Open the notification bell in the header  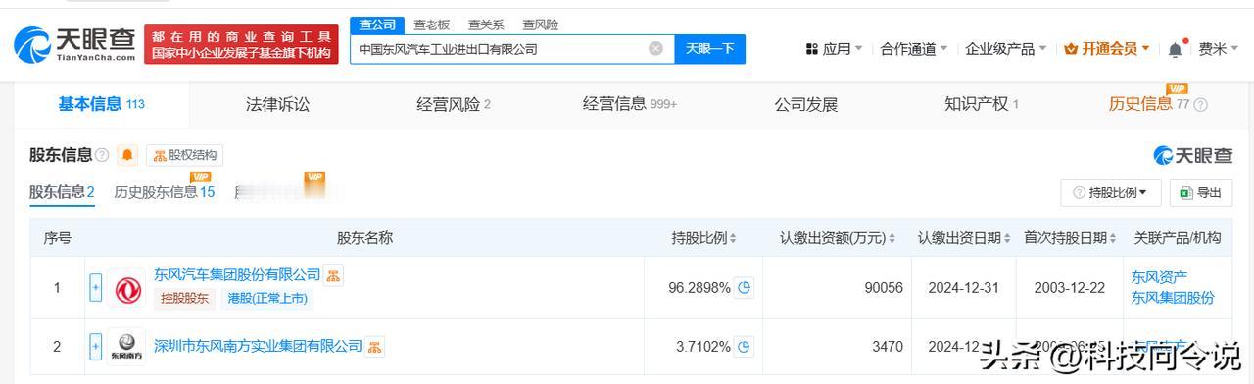[x=1175, y=49]
